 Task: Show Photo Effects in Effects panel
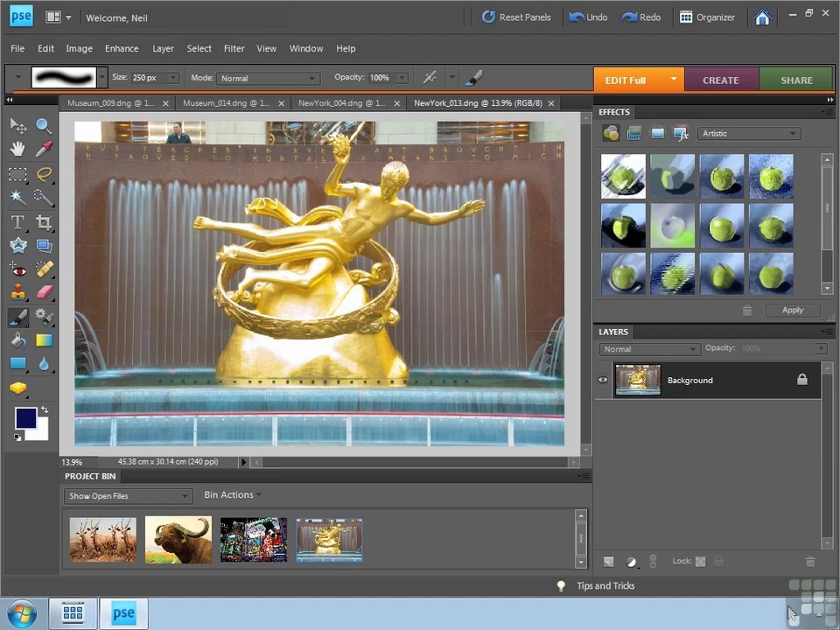[657, 133]
